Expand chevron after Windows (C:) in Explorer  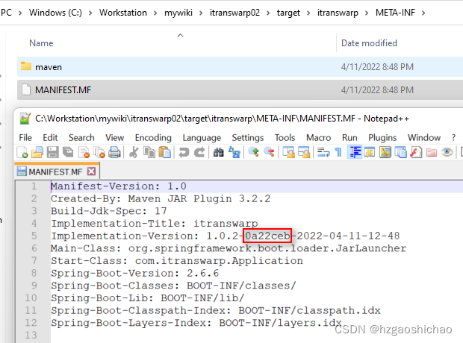point(90,13)
